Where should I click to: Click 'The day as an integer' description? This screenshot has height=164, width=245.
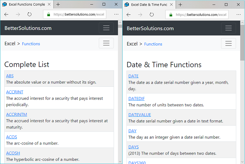point(174,138)
